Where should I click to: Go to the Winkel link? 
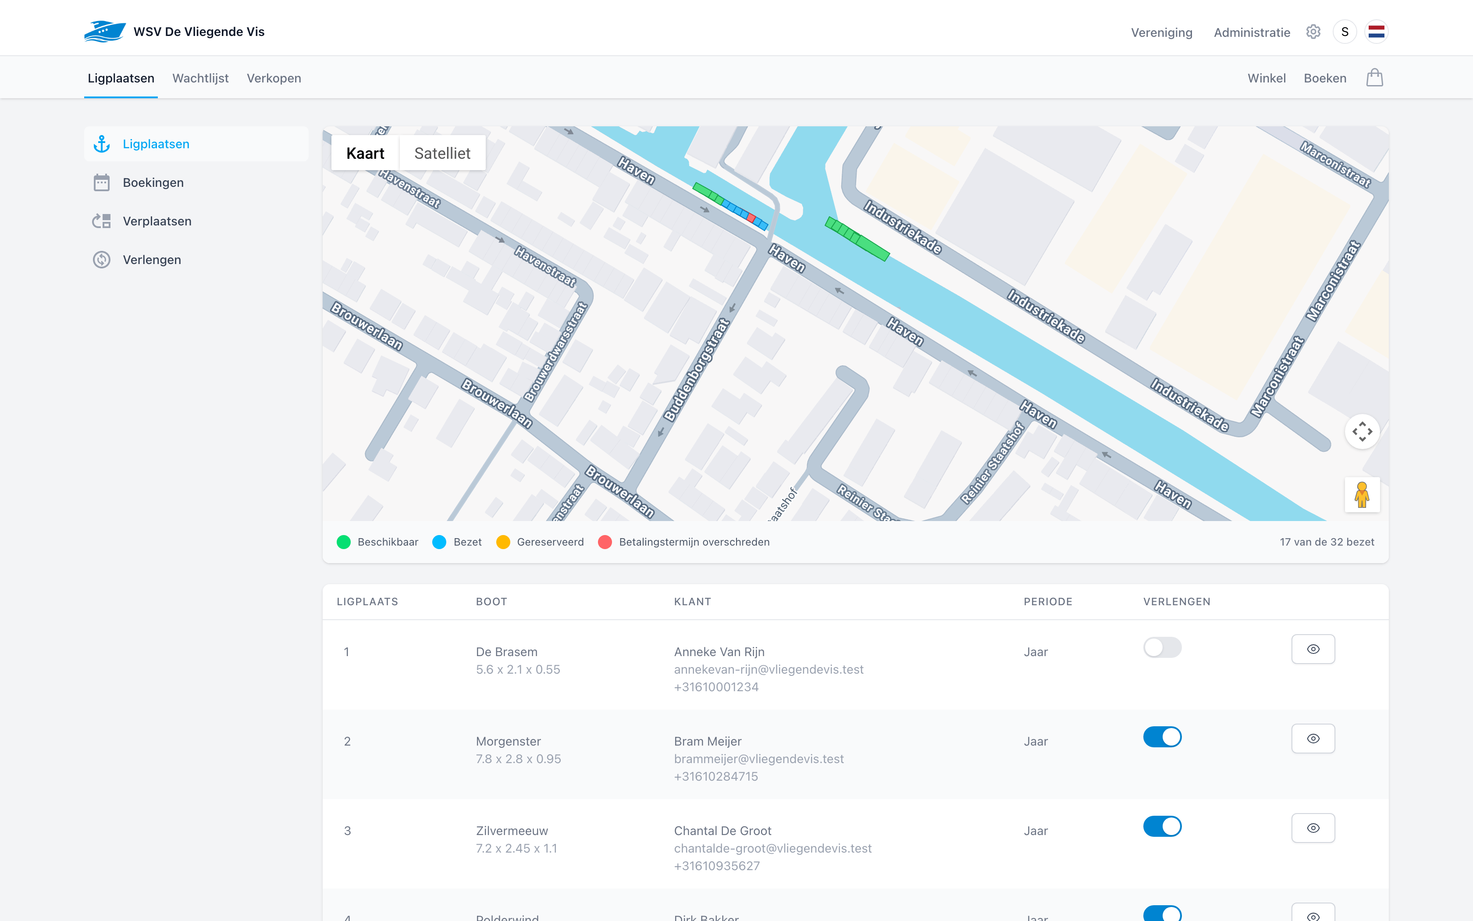point(1267,78)
